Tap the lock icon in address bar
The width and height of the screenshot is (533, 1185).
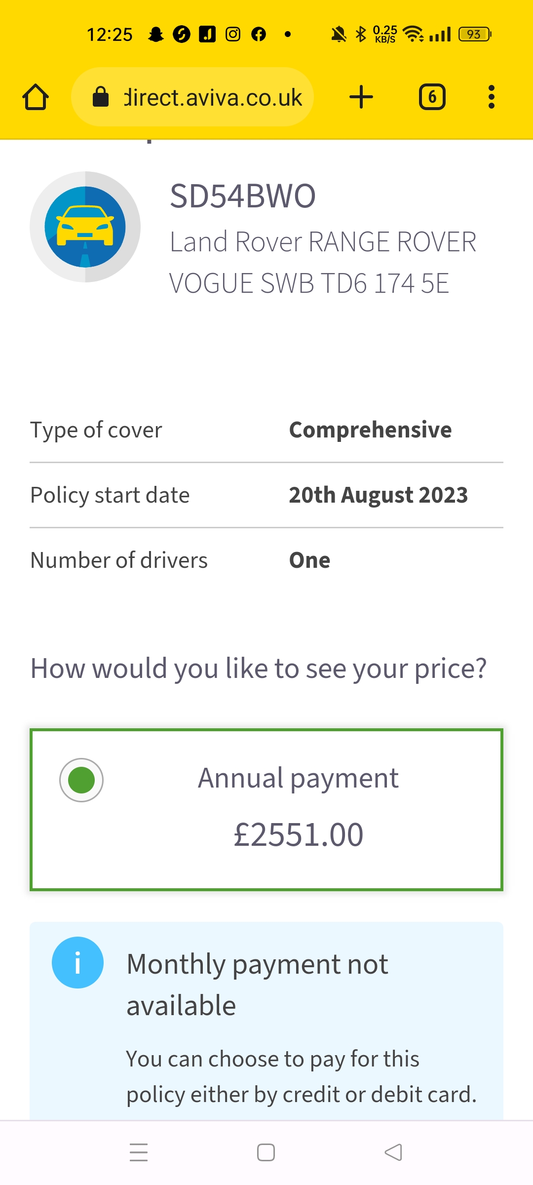pos(101,97)
